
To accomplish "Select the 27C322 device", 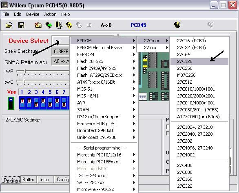I will pyautogui.click(x=199, y=186).
